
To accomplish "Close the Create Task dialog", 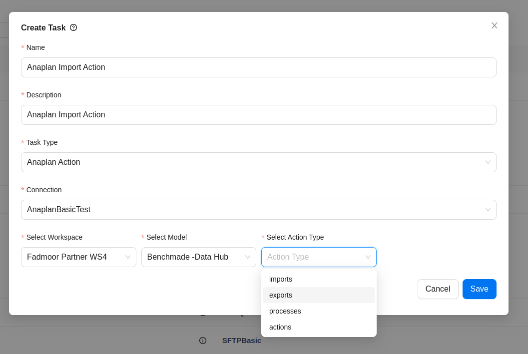I will (x=494, y=25).
